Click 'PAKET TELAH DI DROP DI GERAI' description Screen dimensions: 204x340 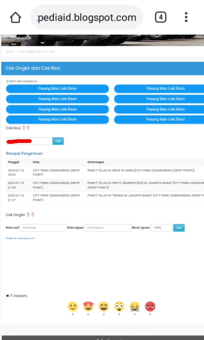pos(141,170)
